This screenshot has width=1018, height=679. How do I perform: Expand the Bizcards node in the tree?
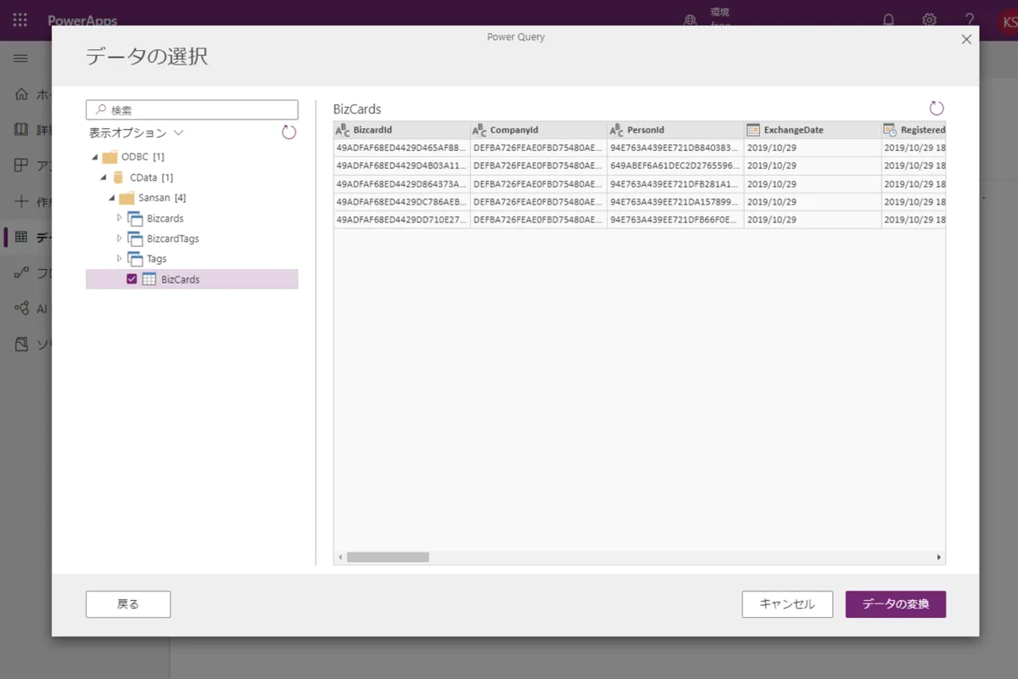[x=121, y=218]
